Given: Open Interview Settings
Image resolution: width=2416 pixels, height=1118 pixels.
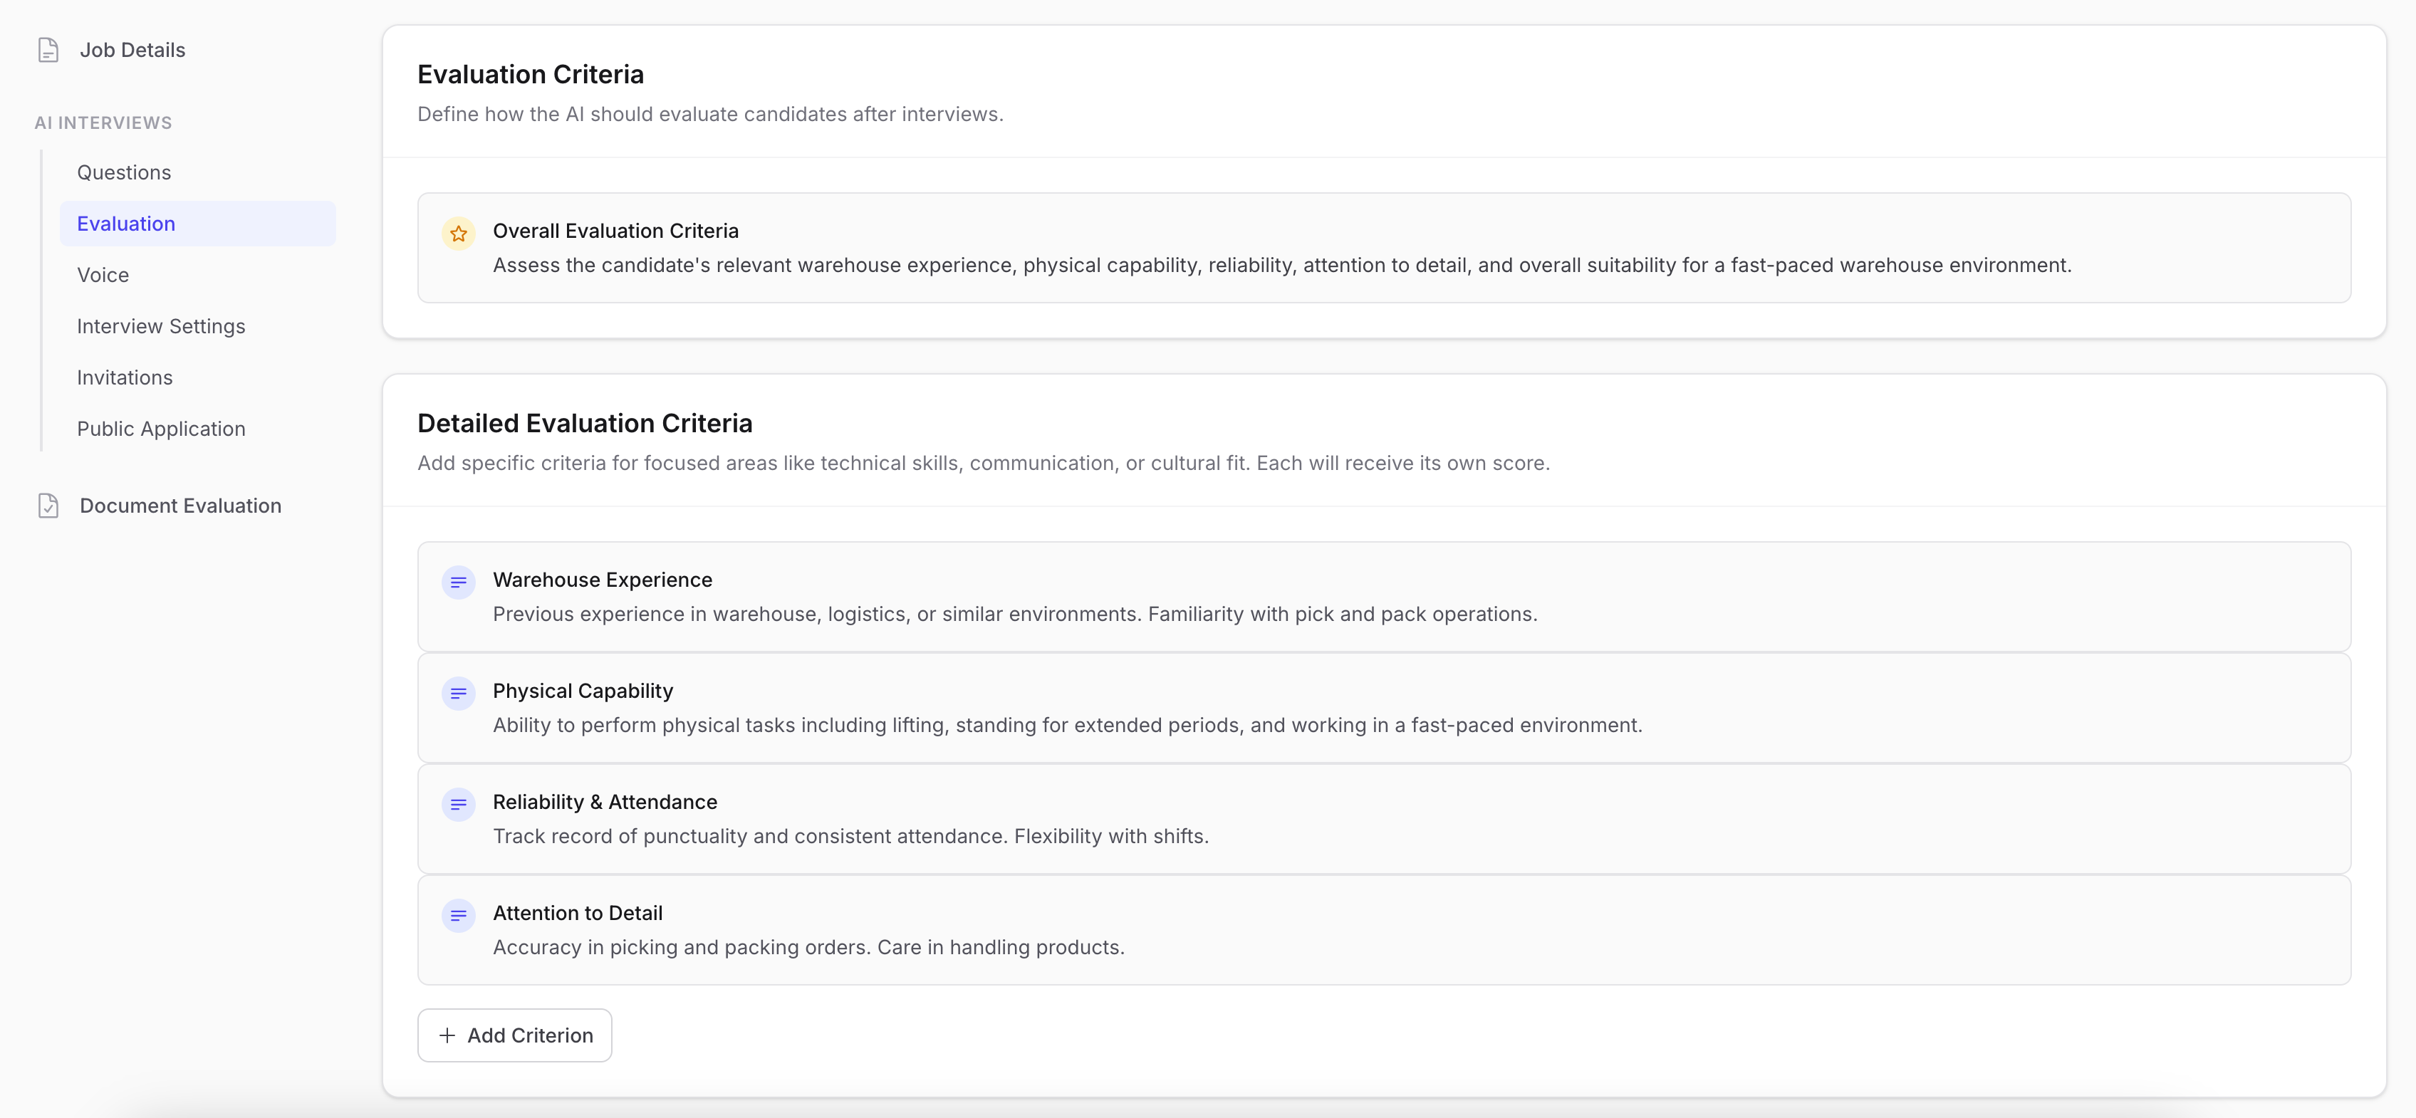Looking at the screenshot, I should pyautogui.click(x=160, y=325).
